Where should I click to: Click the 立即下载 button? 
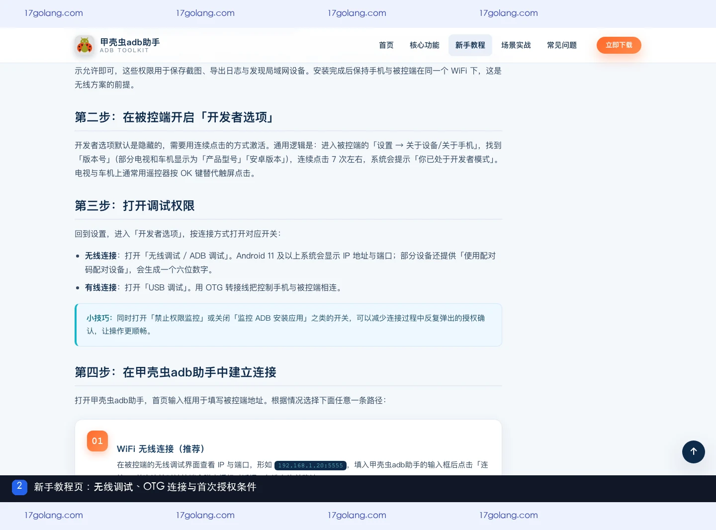pyautogui.click(x=619, y=45)
